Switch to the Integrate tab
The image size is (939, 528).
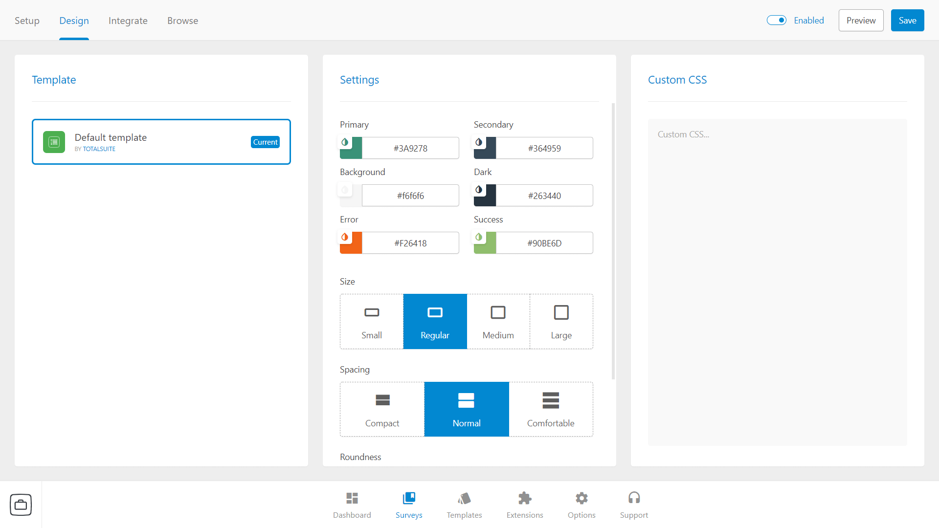point(128,21)
